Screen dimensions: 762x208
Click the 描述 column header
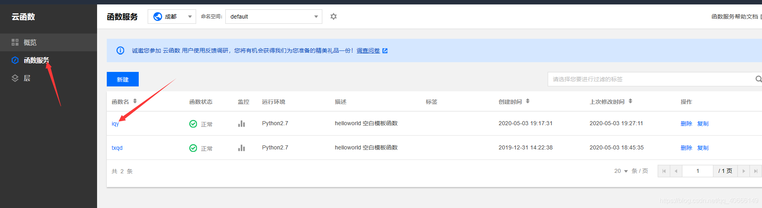pos(341,102)
